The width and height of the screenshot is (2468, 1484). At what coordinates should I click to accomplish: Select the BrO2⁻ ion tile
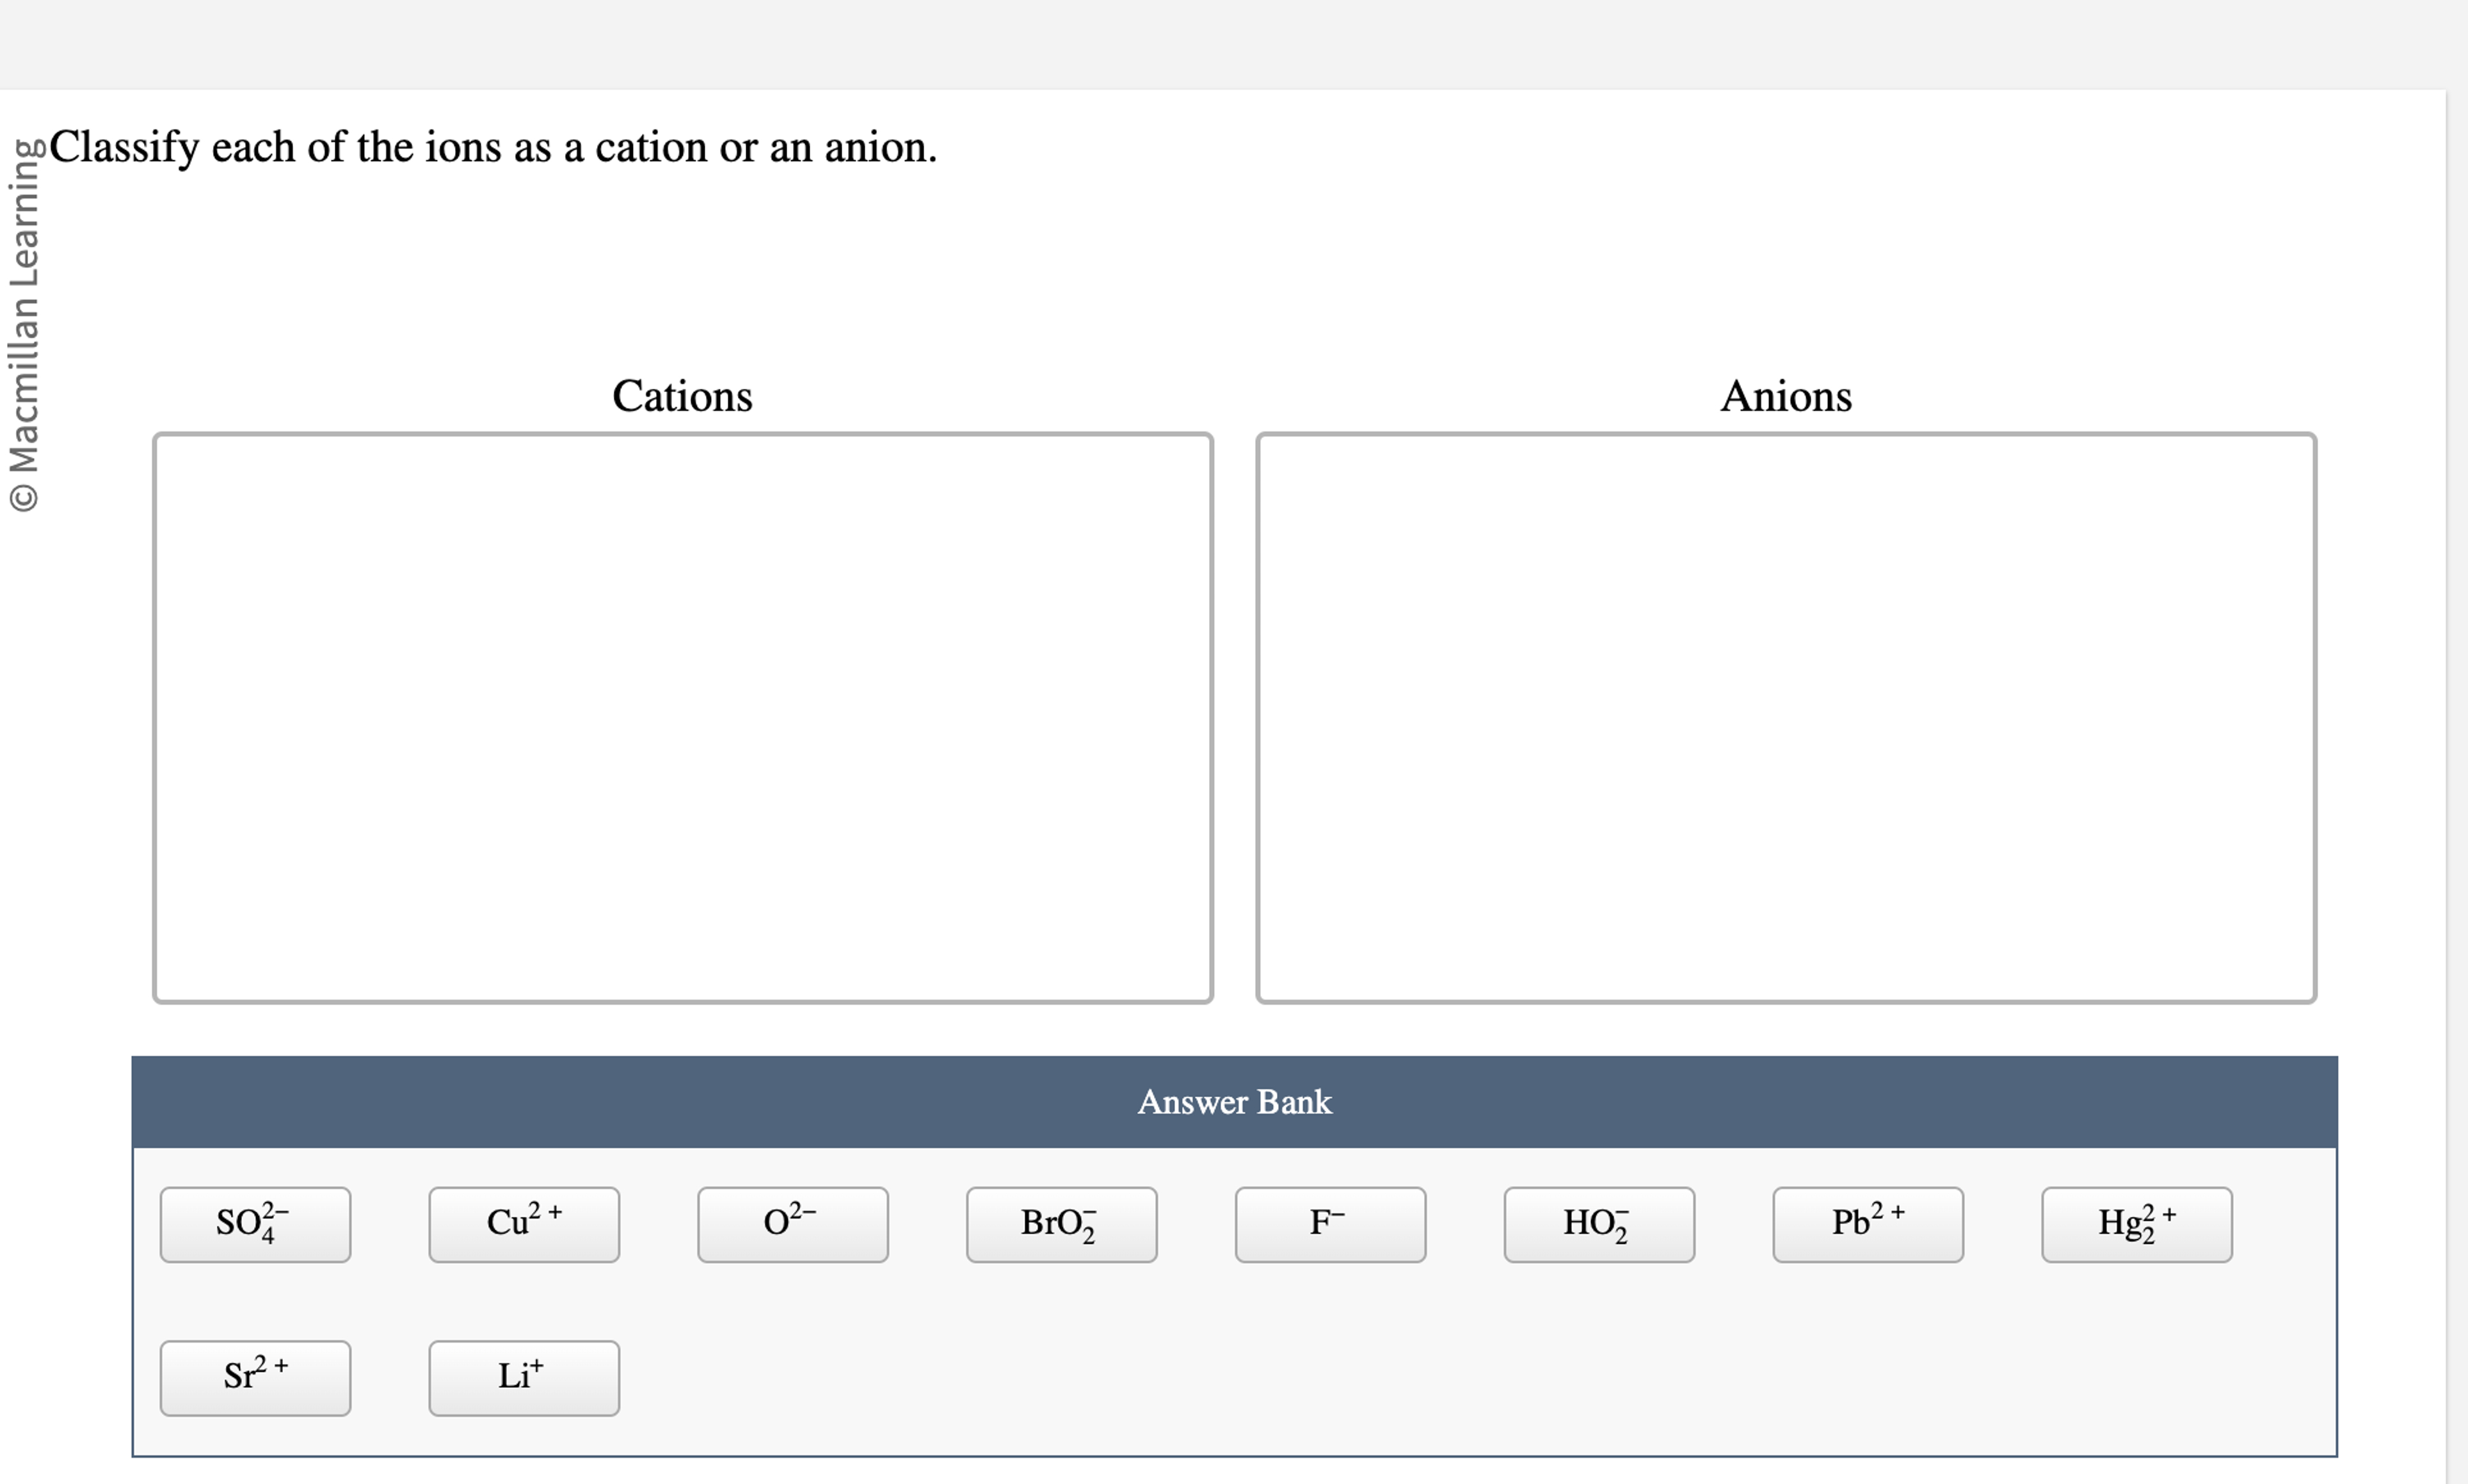point(1060,1224)
